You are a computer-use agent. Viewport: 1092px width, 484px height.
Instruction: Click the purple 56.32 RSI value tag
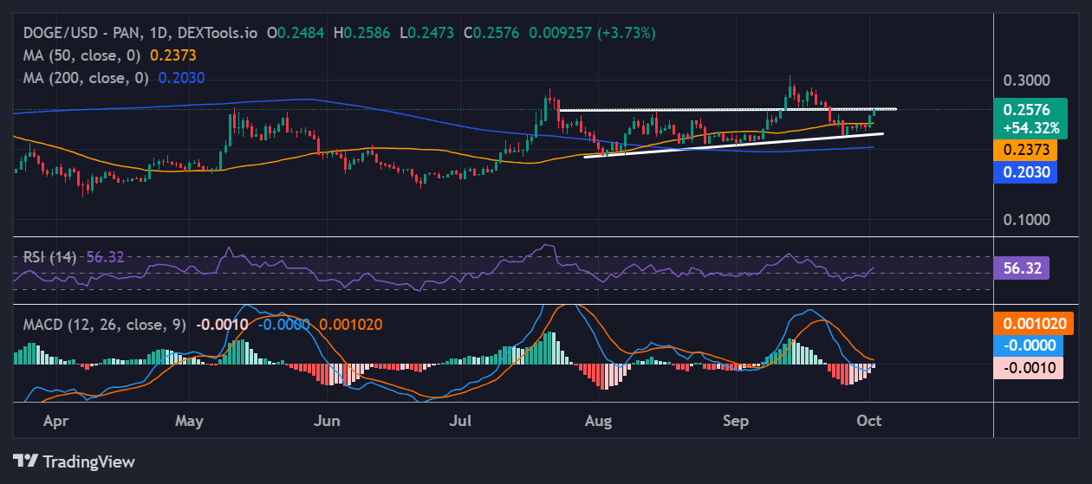(x=1021, y=268)
